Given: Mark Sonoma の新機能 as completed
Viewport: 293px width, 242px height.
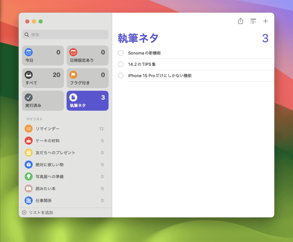Looking at the screenshot, I should (x=121, y=53).
